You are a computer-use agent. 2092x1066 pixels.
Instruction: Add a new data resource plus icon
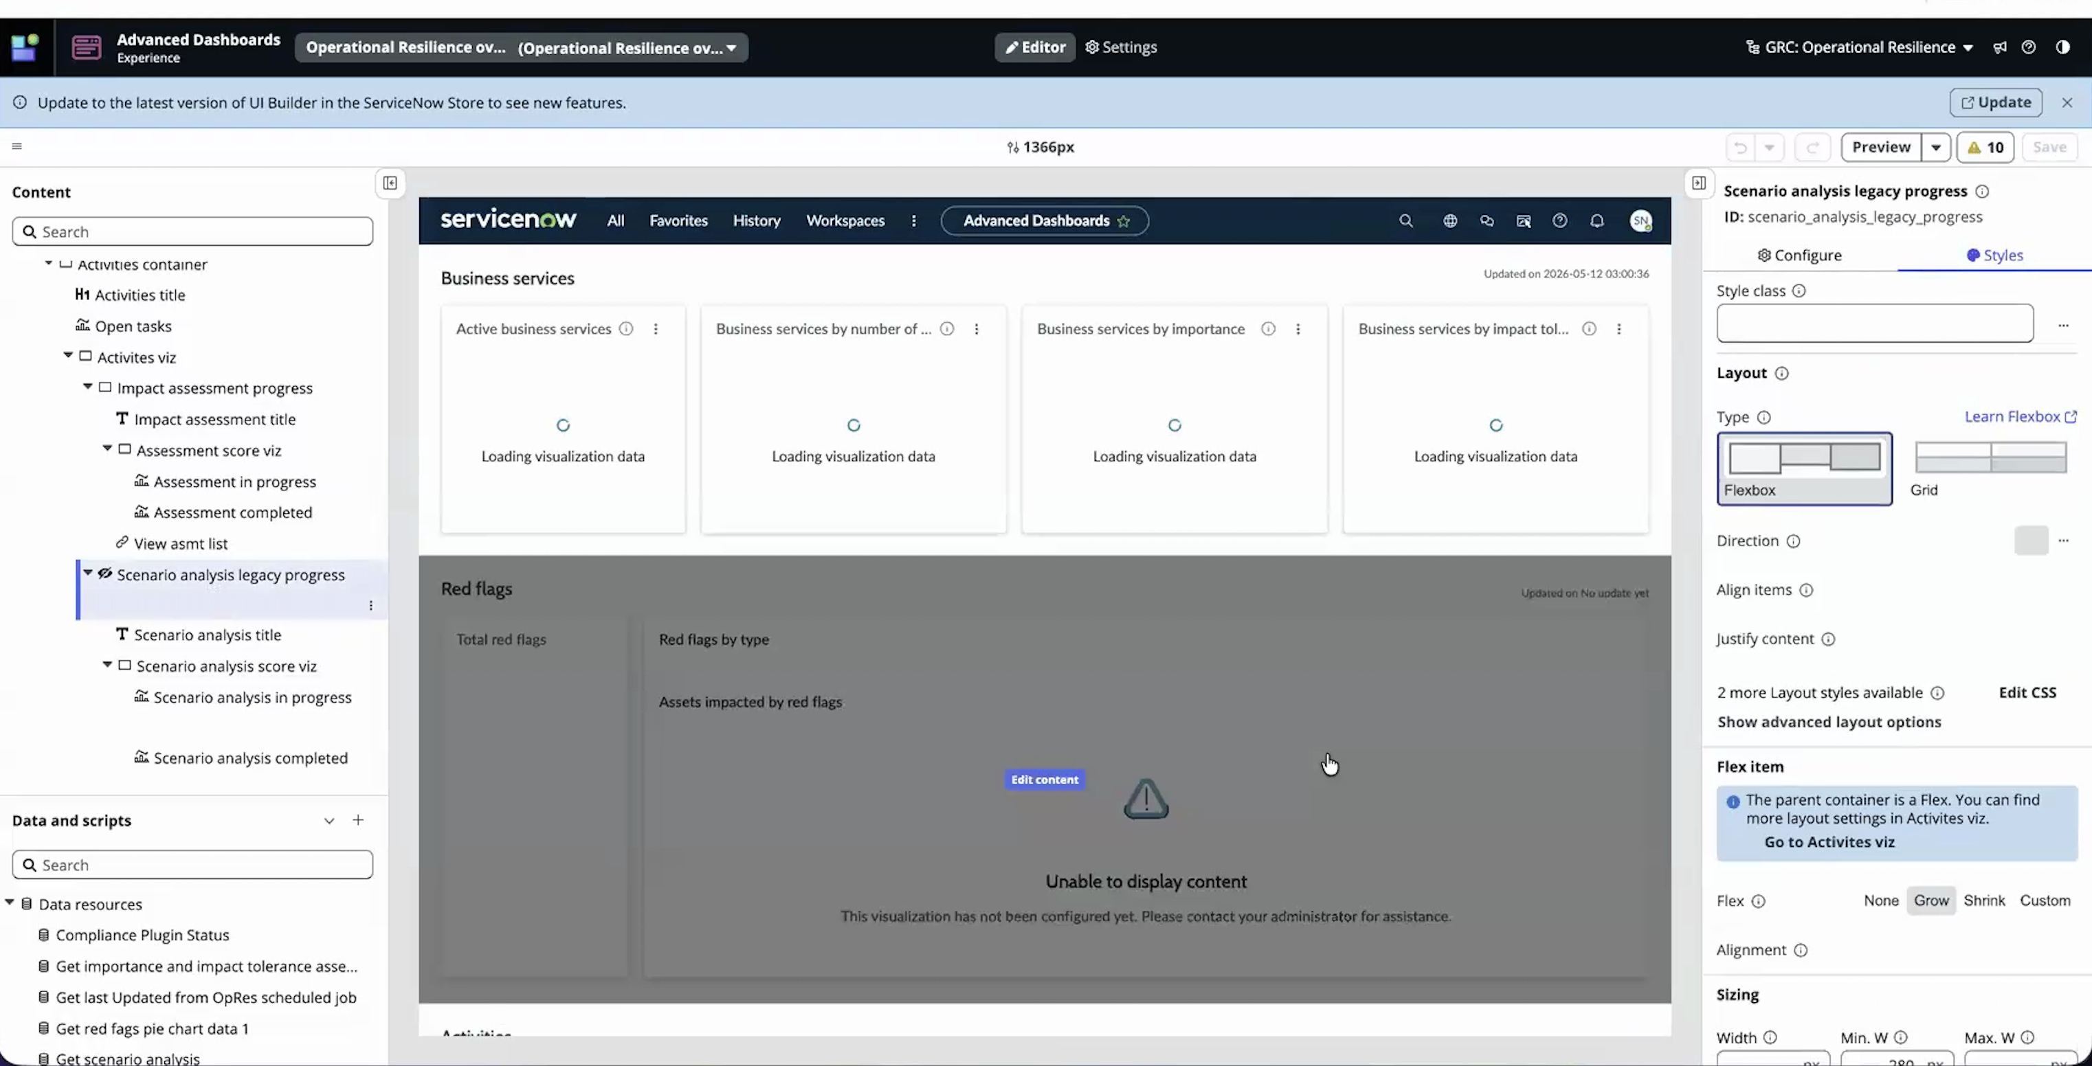[358, 820]
